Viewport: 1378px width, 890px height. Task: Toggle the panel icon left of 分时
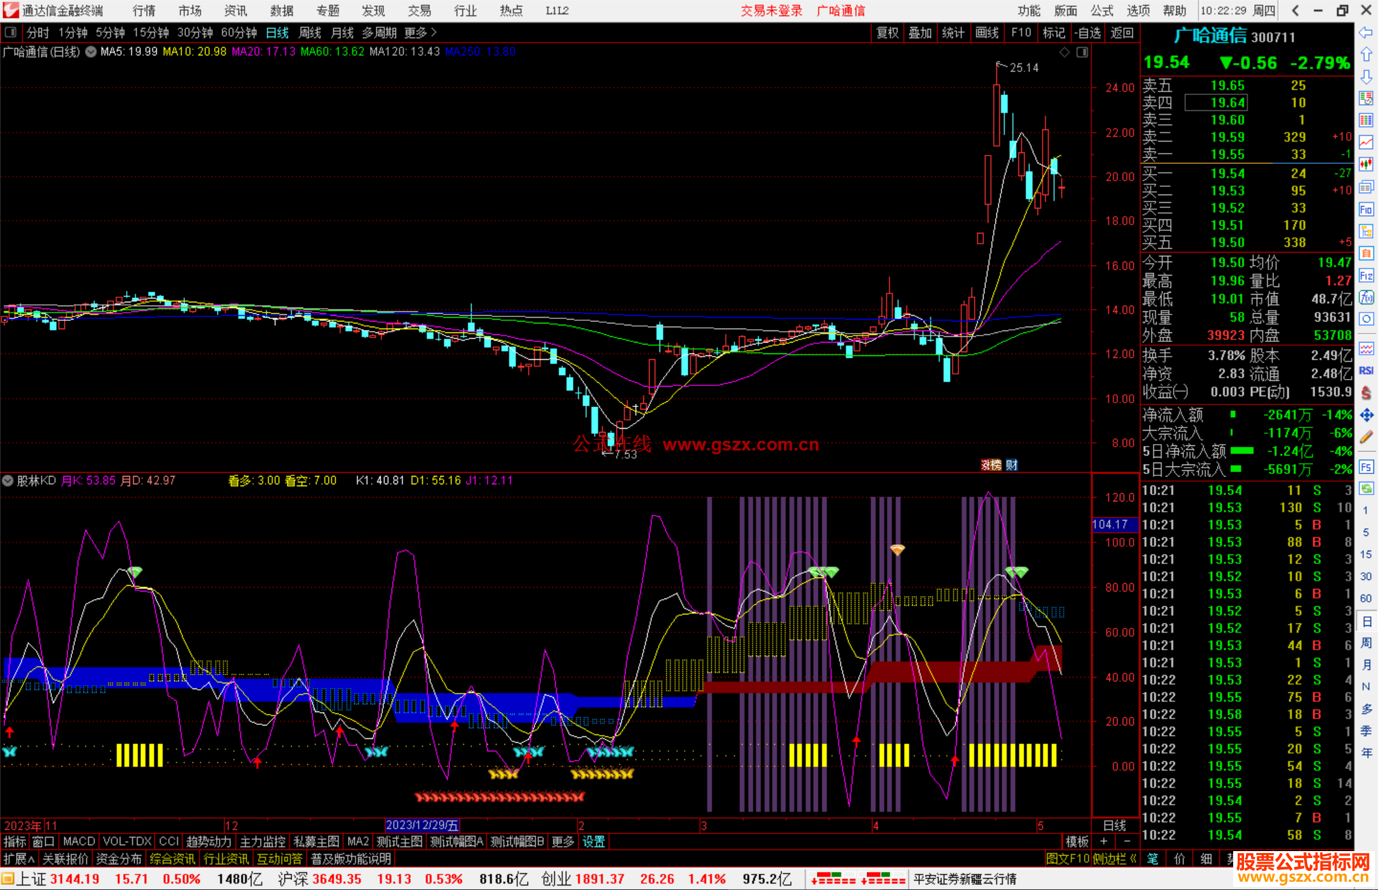[x=10, y=32]
